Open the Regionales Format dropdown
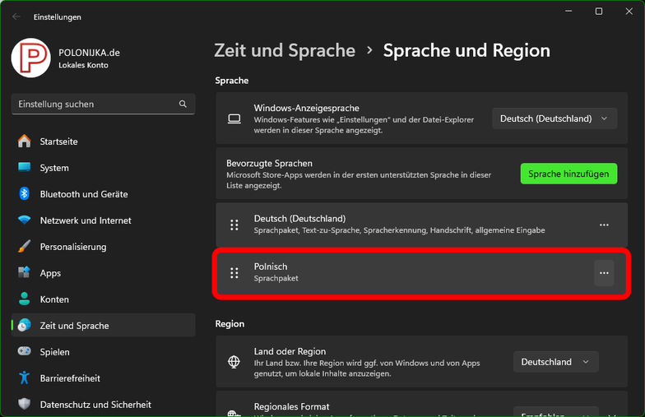The image size is (645, 417). [x=555, y=411]
